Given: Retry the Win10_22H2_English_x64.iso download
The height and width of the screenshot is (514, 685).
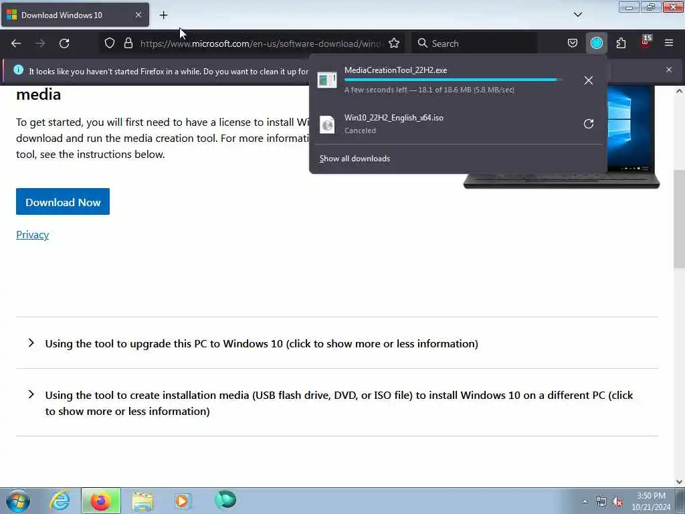Looking at the screenshot, I should [x=589, y=124].
